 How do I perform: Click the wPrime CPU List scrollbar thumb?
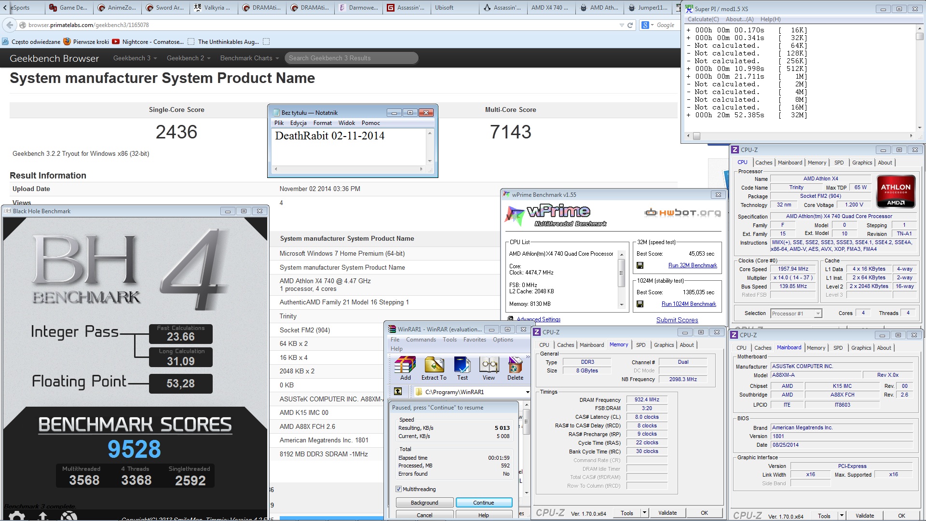(x=621, y=273)
